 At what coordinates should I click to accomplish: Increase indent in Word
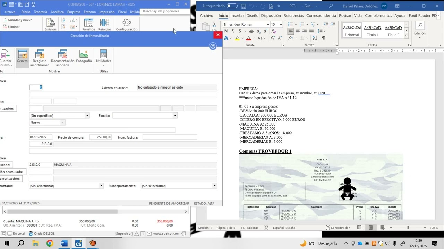click(x=333, y=24)
